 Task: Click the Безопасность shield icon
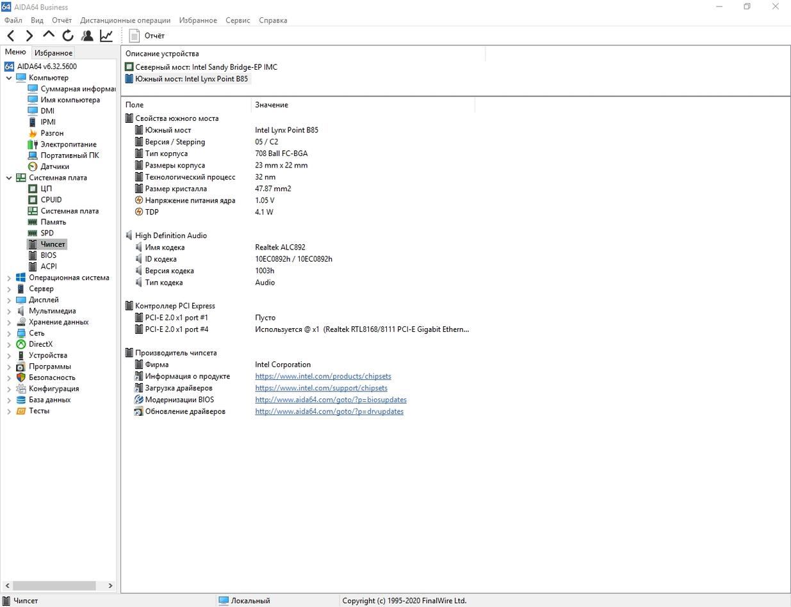[20, 377]
